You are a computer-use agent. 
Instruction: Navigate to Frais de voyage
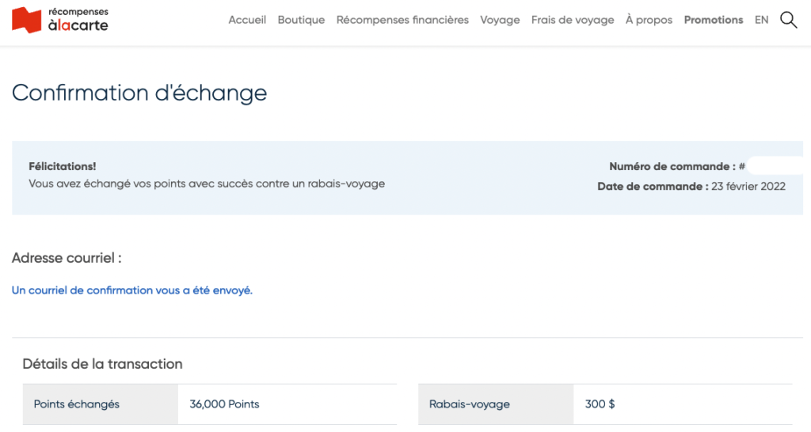tap(573, 20)
